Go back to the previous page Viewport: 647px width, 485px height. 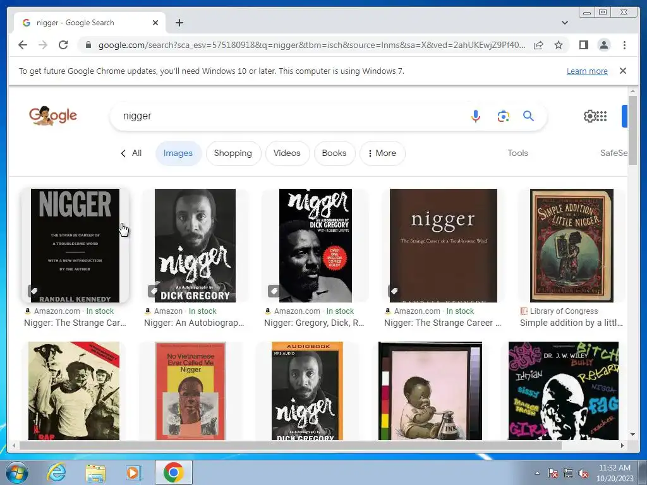23,45
